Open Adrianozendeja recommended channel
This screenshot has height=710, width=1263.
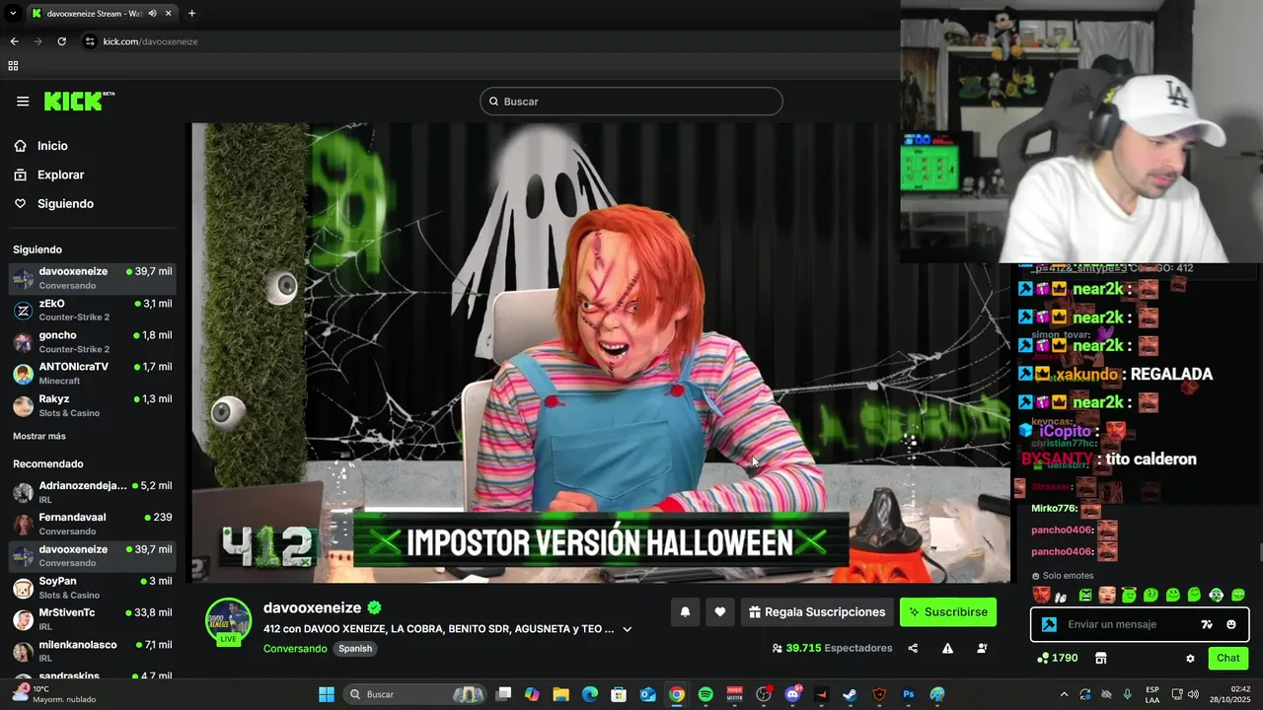click(x=93, y=492)
